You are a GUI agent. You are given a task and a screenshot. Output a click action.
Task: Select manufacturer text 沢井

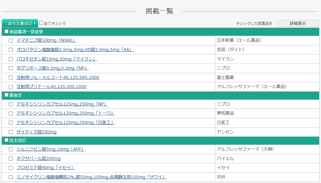click(x=221, y=177)
